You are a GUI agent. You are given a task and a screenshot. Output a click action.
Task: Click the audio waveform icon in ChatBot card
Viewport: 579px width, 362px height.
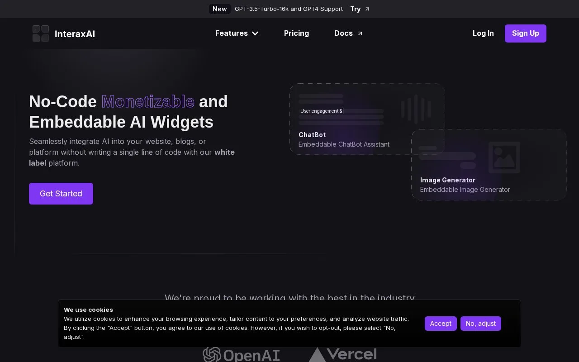(x=416, y=110)
